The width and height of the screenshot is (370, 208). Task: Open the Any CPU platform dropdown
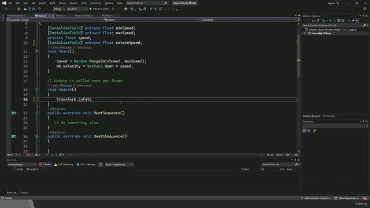tap(77, 9)
